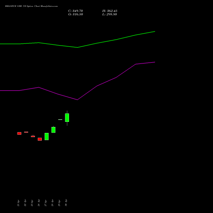Select the 29 Apr date label
Viewport: 213px width, 213px height.
(x=59, y=203)
